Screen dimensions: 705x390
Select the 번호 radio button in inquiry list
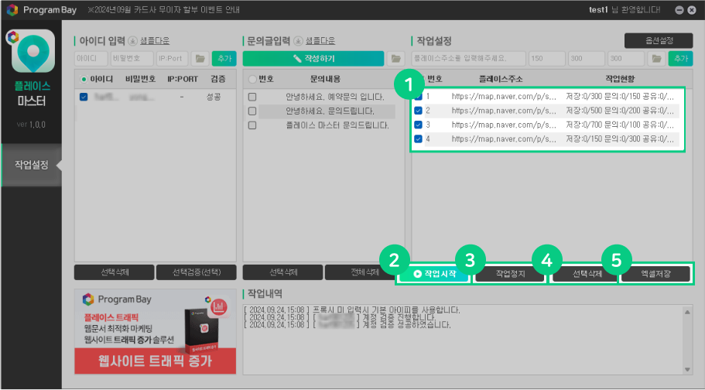pos(252,79)
